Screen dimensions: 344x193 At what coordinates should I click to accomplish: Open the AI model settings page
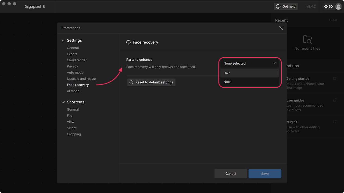(x=74, y=91)
